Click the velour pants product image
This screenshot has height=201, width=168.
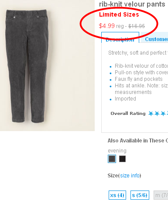(x=47, y=66)
